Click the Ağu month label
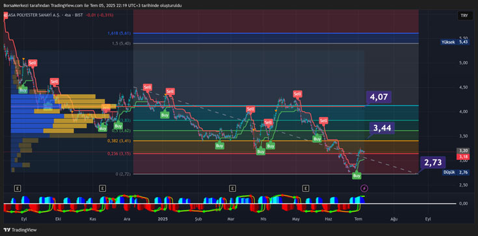The width and height of the screenshot is (478, 236). (395, 219)
